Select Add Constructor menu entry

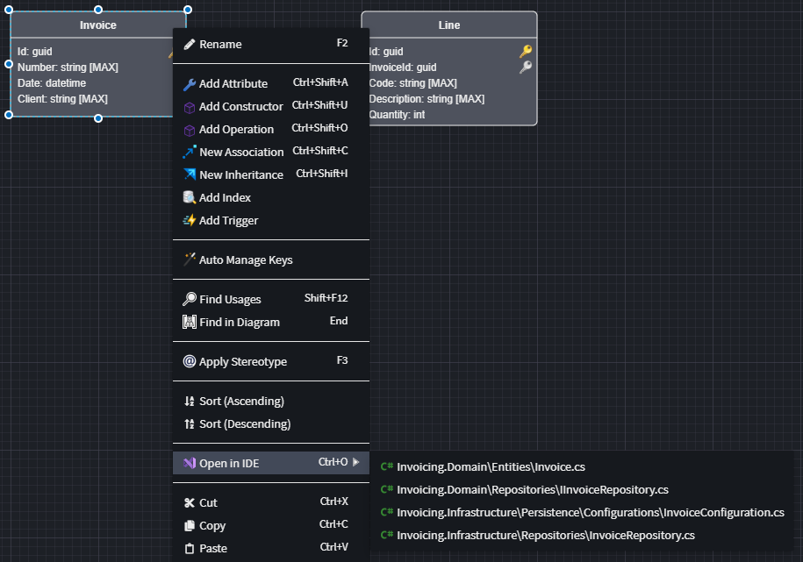point(271,106)
